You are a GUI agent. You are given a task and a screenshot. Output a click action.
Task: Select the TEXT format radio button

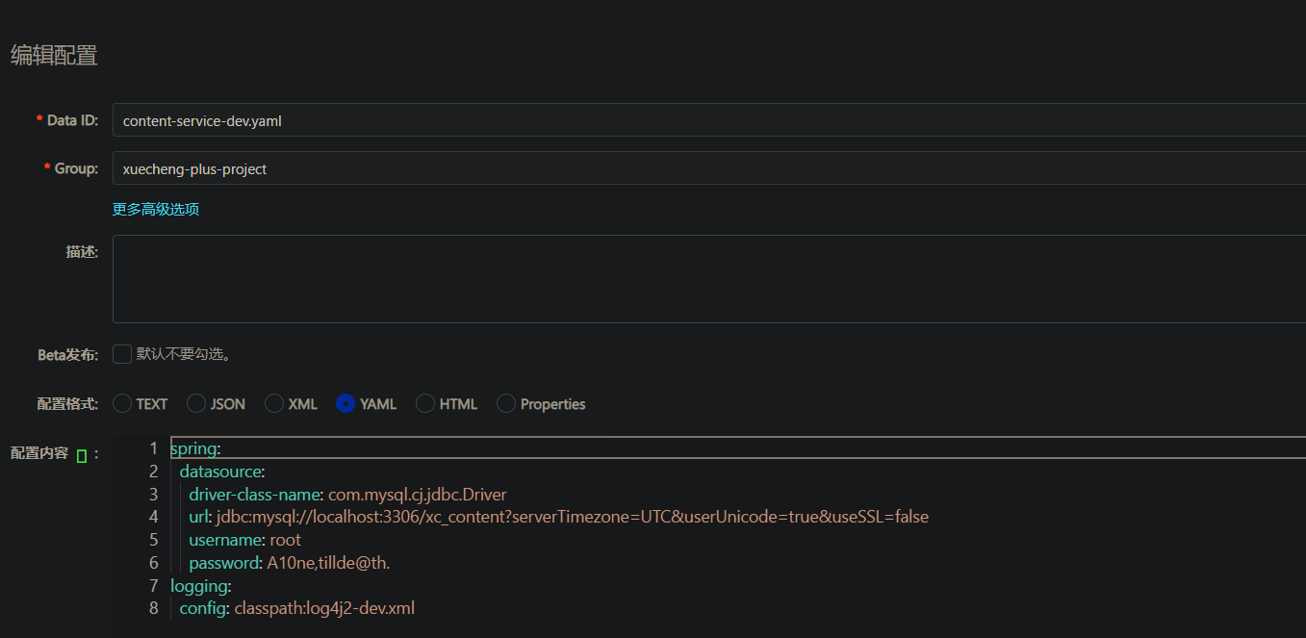[122, 404]
